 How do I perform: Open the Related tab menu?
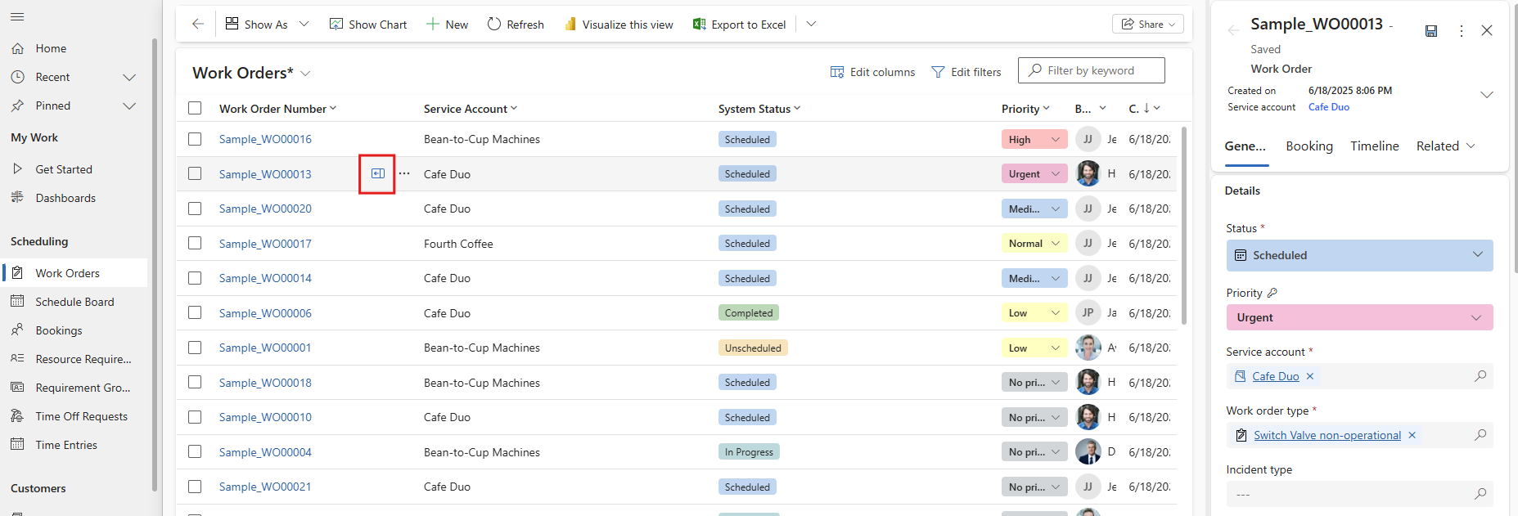[1446, 146]
